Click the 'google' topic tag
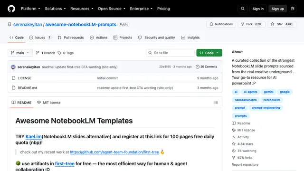Image resolution: width=304 pixels, height=171 pixels. click(285, 92)
